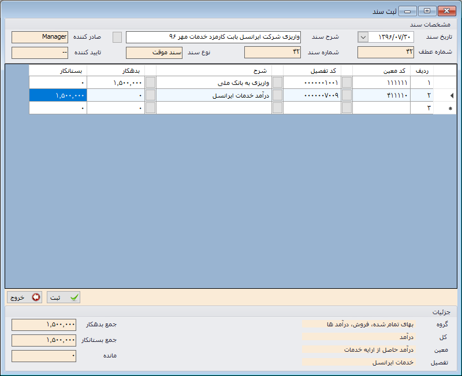Click the کد معین lookup button in row 1
The image size is (462, 376).
tap(347, 83)
